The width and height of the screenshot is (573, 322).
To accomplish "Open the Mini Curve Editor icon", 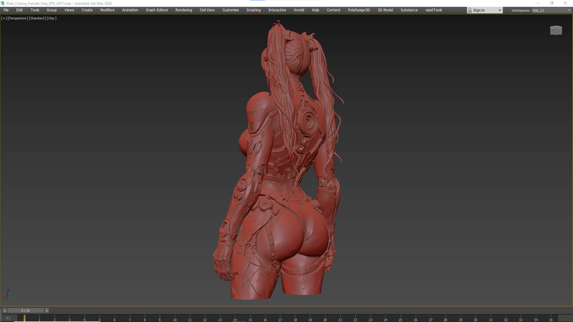I will tap(8, 318).
